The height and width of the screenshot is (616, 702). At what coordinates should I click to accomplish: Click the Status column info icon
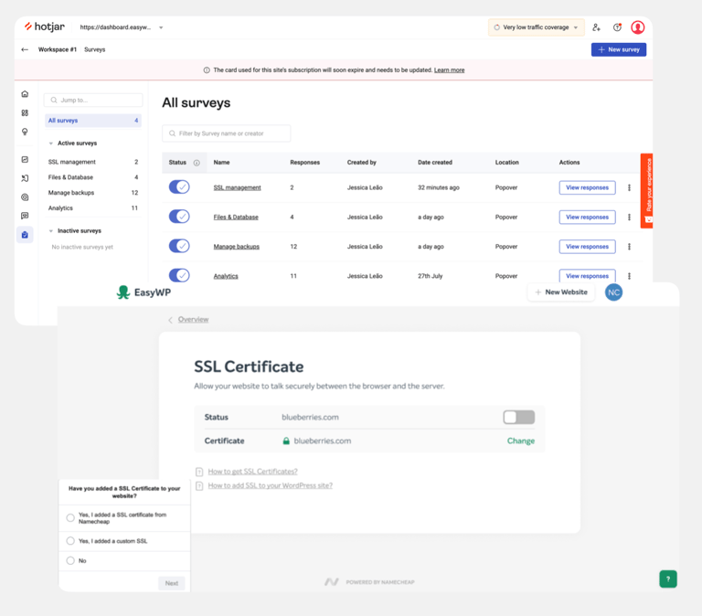point(197,163)
